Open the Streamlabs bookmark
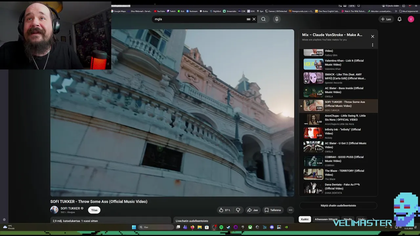The width and height of the screenshot is (420, 236). (230, 11)
